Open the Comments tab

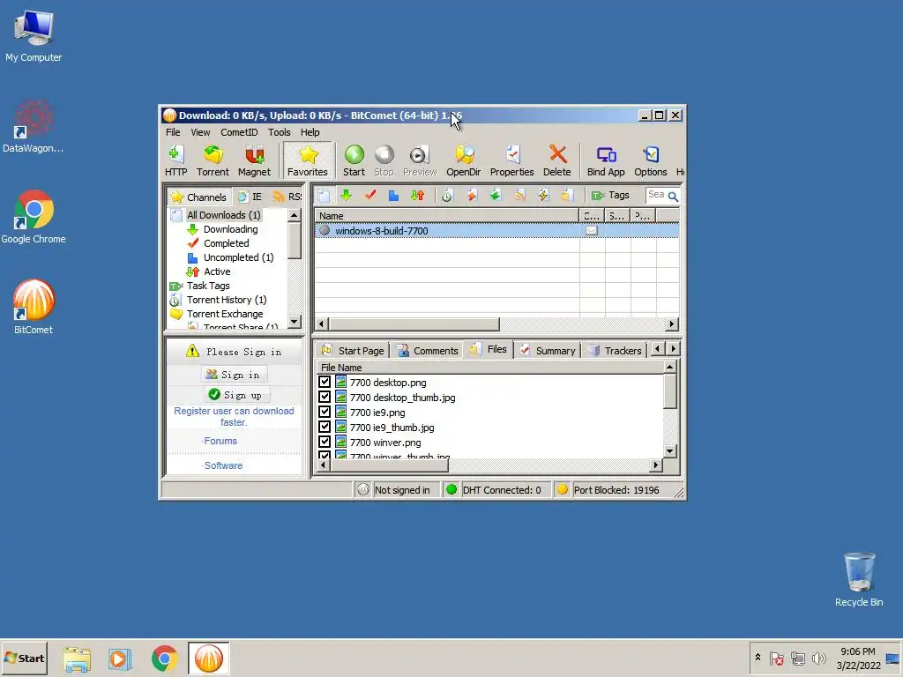[x=428, y=351]
